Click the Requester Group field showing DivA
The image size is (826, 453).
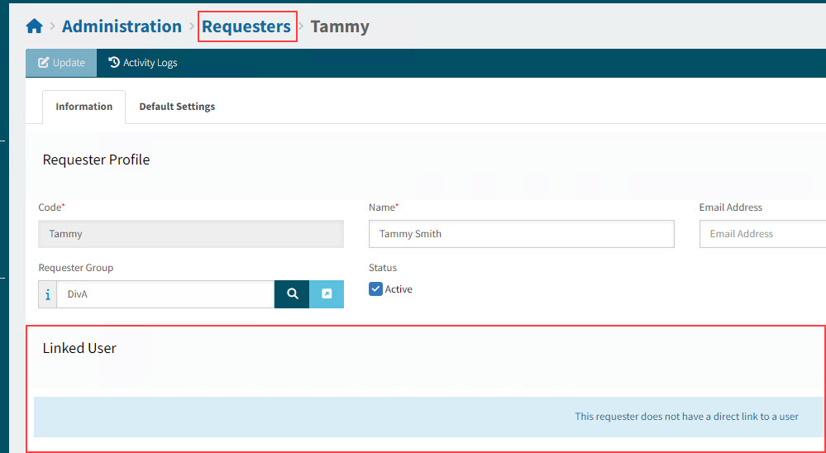(165, 294)
